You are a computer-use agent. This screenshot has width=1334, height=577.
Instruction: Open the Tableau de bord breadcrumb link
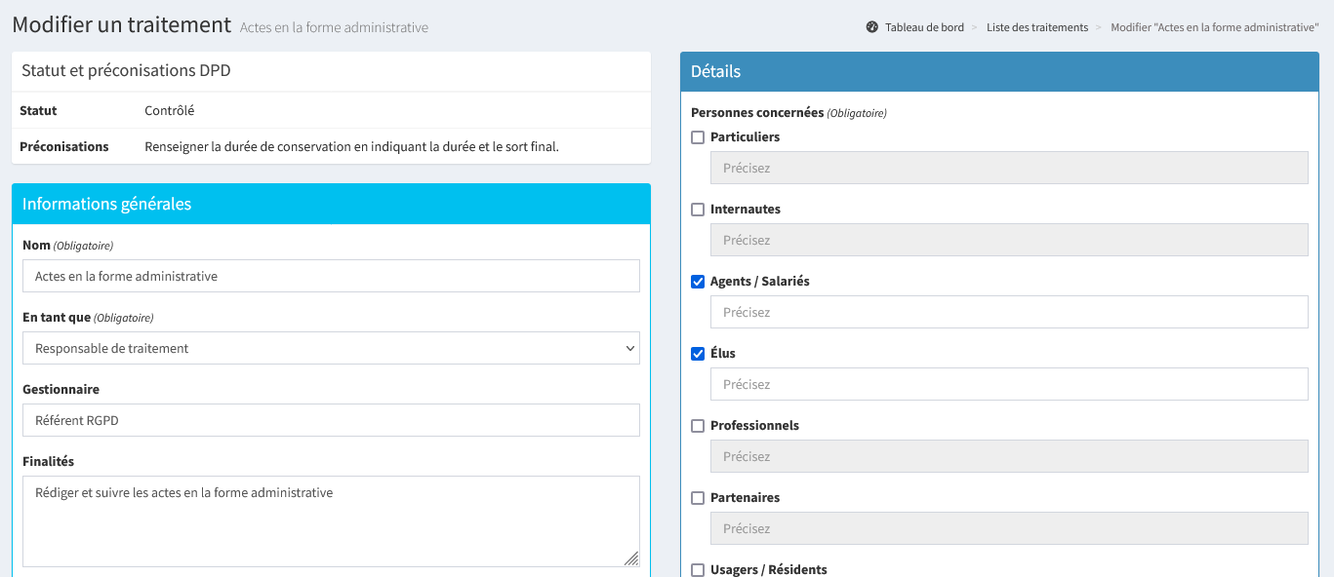point(923,27)
